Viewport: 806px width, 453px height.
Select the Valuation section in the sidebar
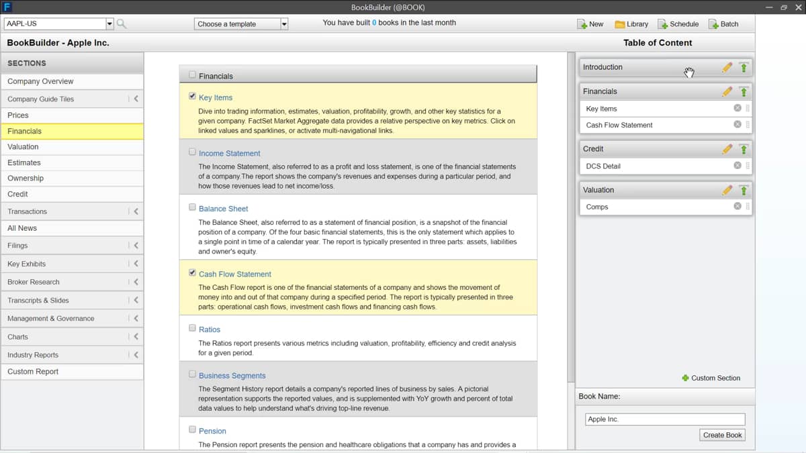[72, 147]
